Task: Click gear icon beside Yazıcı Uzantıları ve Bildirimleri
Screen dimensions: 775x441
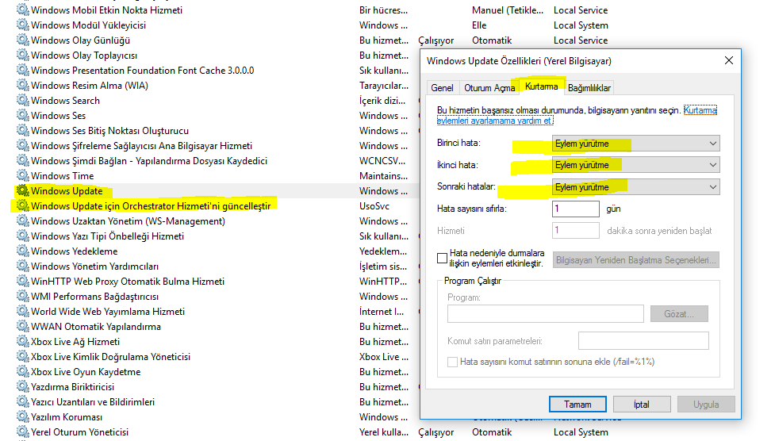Action: (x=23, y=401)
